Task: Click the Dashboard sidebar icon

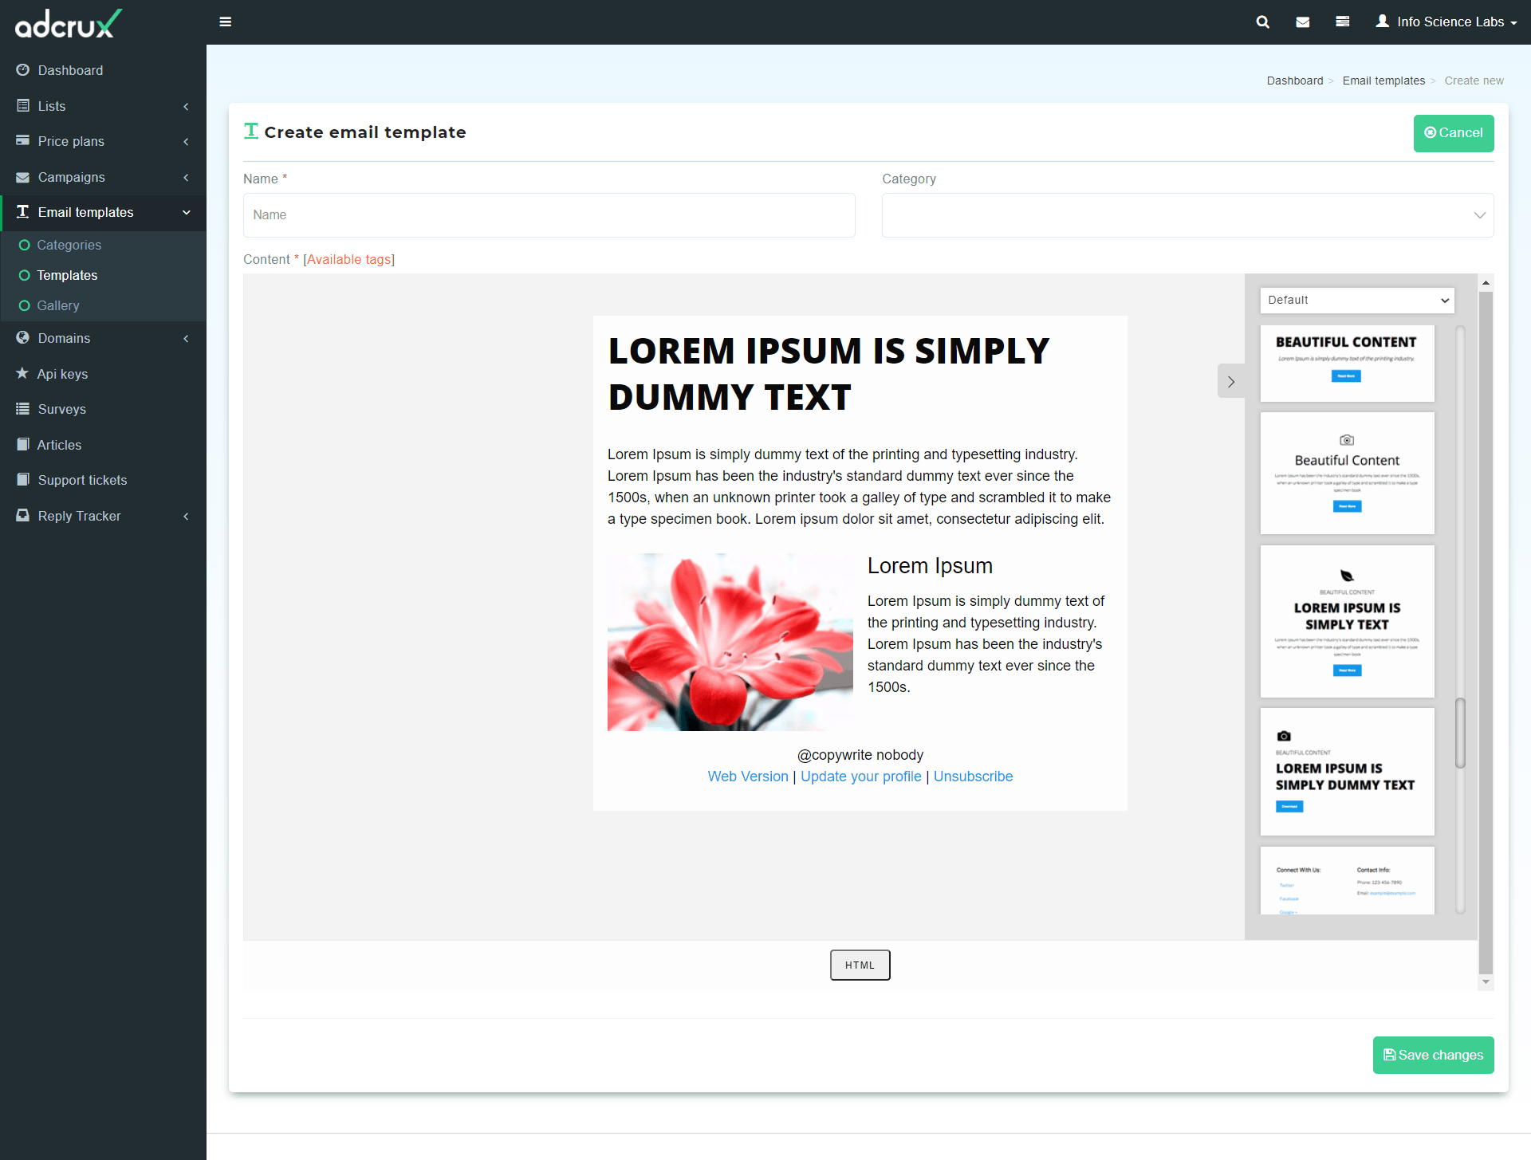Action: [x=22, y=70]
